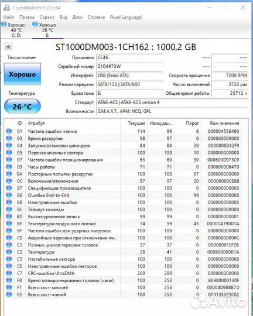The width and height of the screenshot is (253, 316).
Task: Click the Raw-значения column header
Action: coord(221,123)
